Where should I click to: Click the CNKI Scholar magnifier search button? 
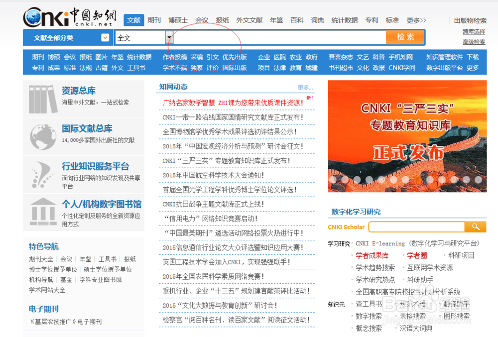pyautogui.click(x=475, y=226)
